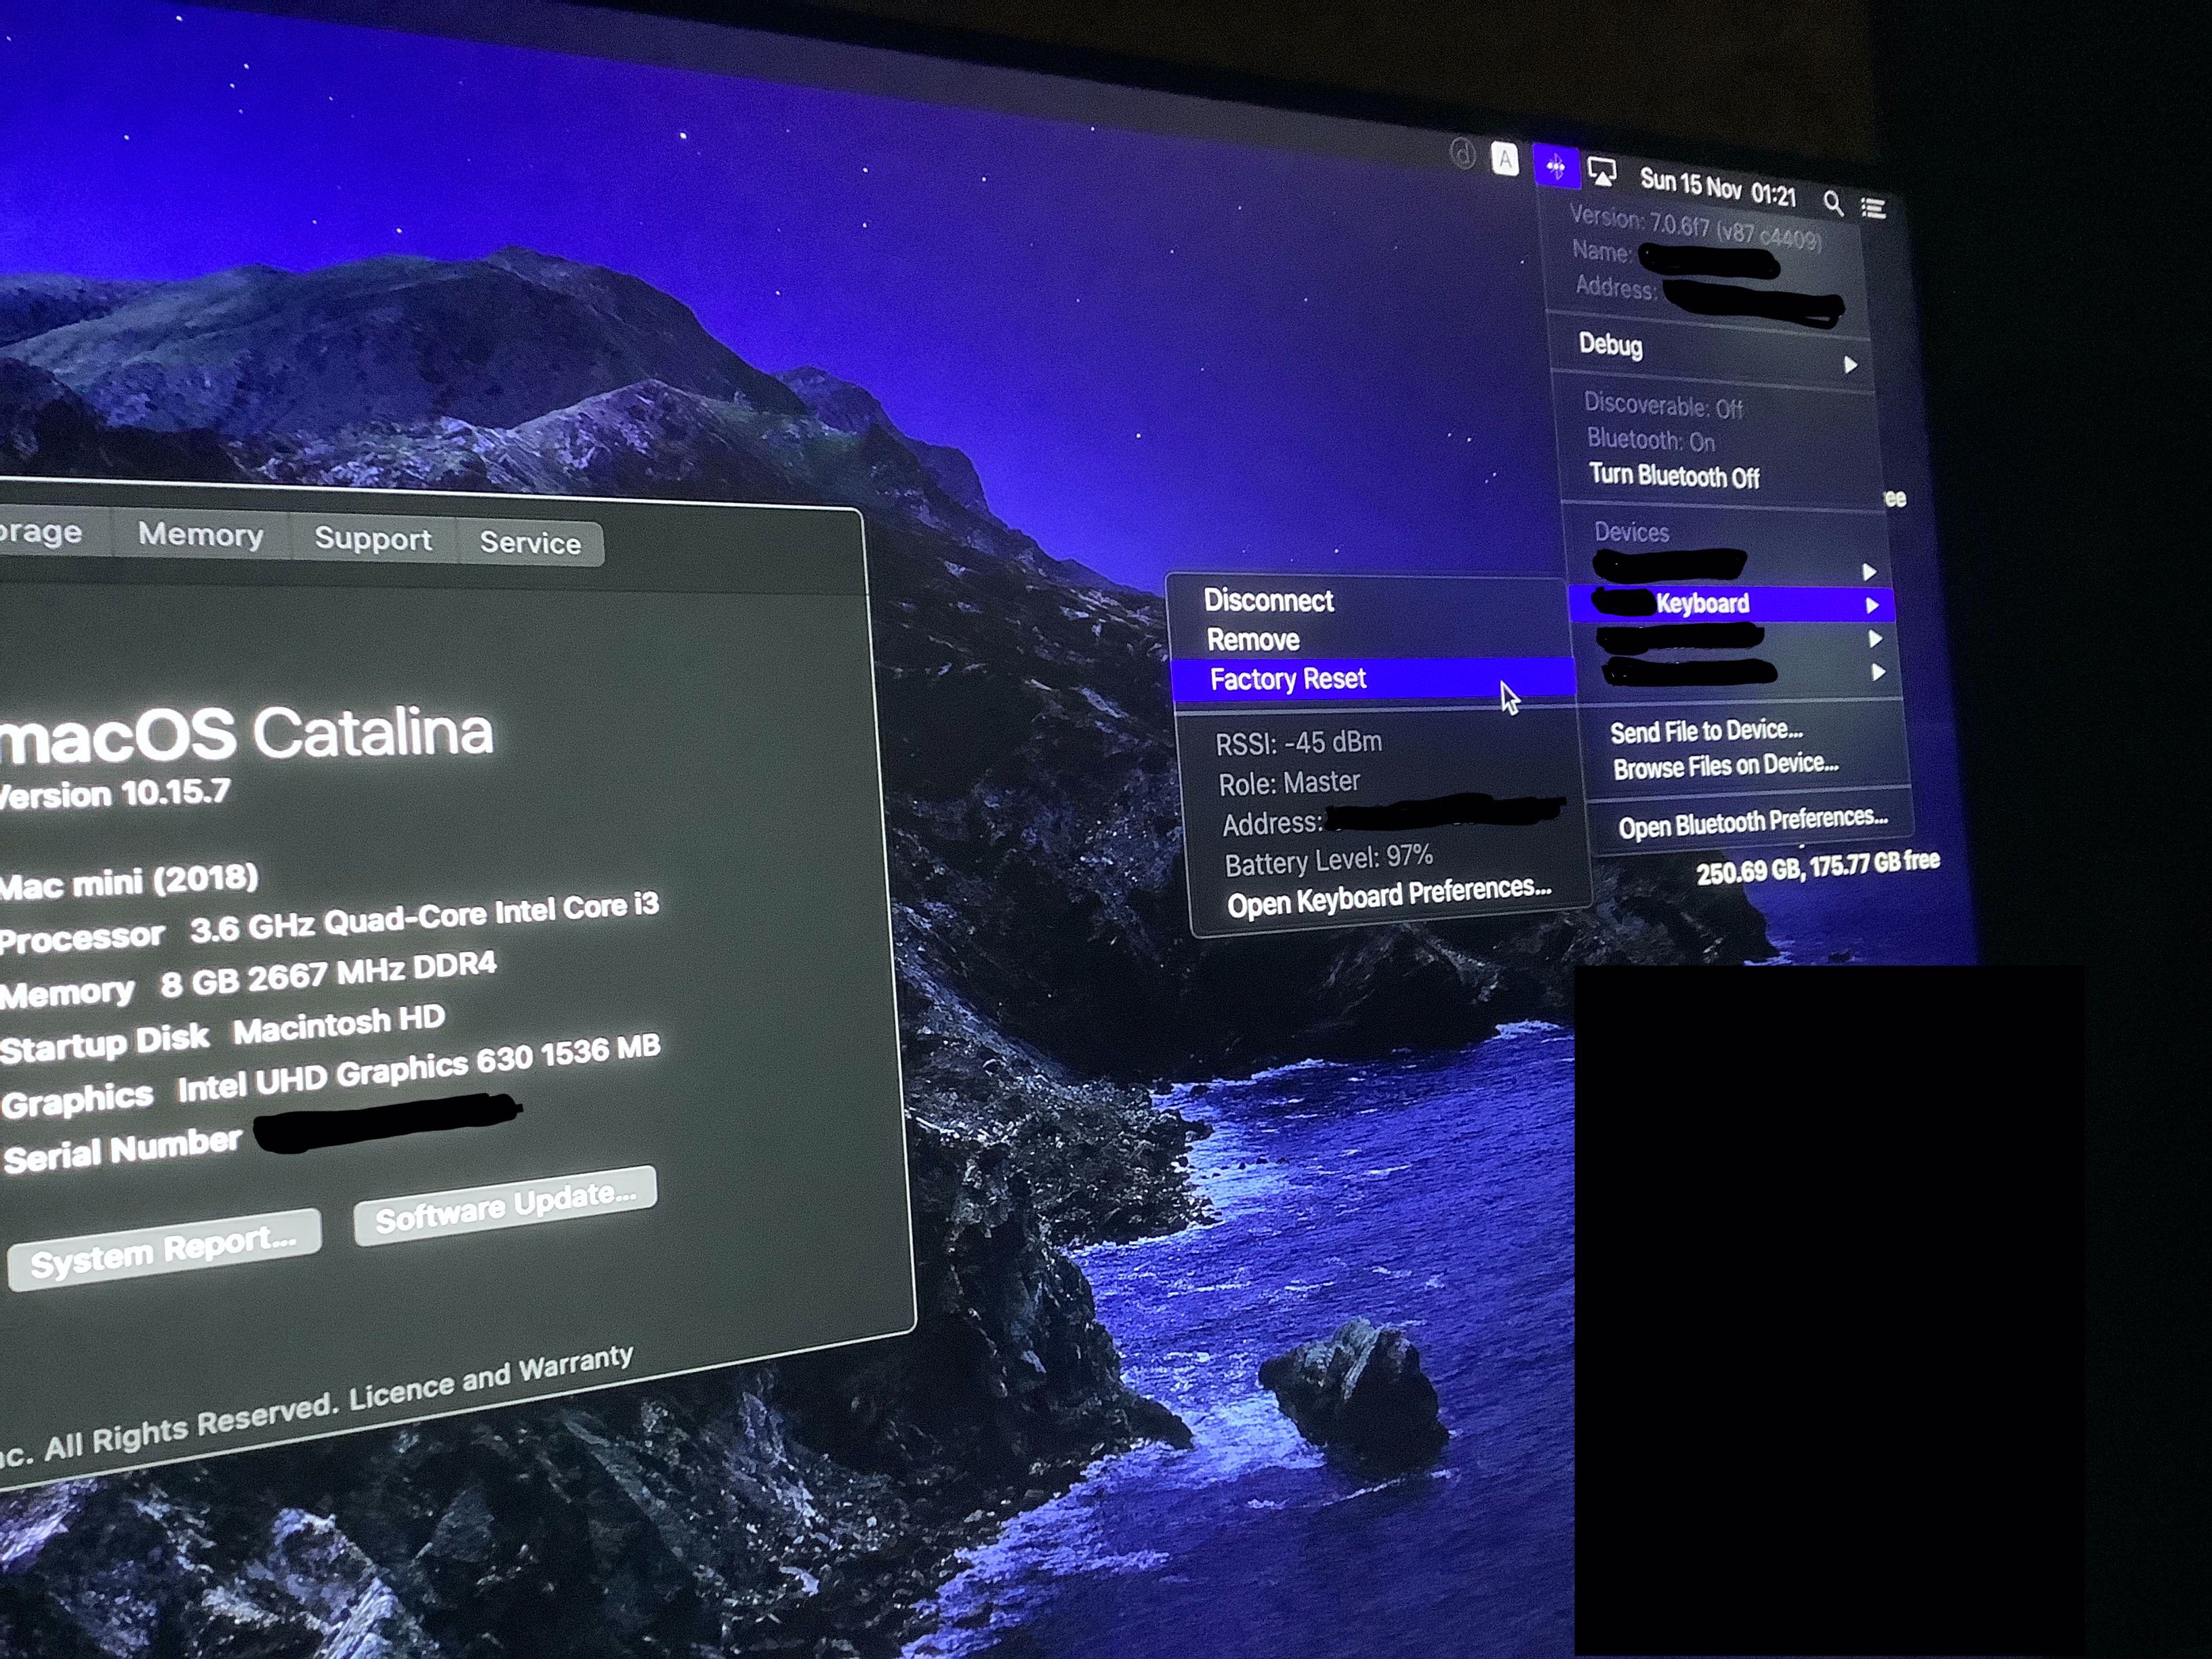
Task: Click the input source 'A' icon
Action: click(x=1504, y=159)
